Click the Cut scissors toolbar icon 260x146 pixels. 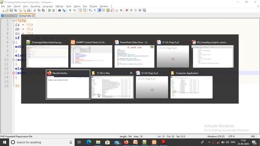[35, 10]
